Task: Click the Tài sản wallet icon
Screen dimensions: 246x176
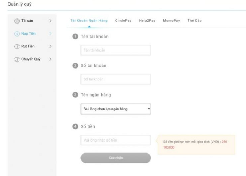Action: [17, 21]
